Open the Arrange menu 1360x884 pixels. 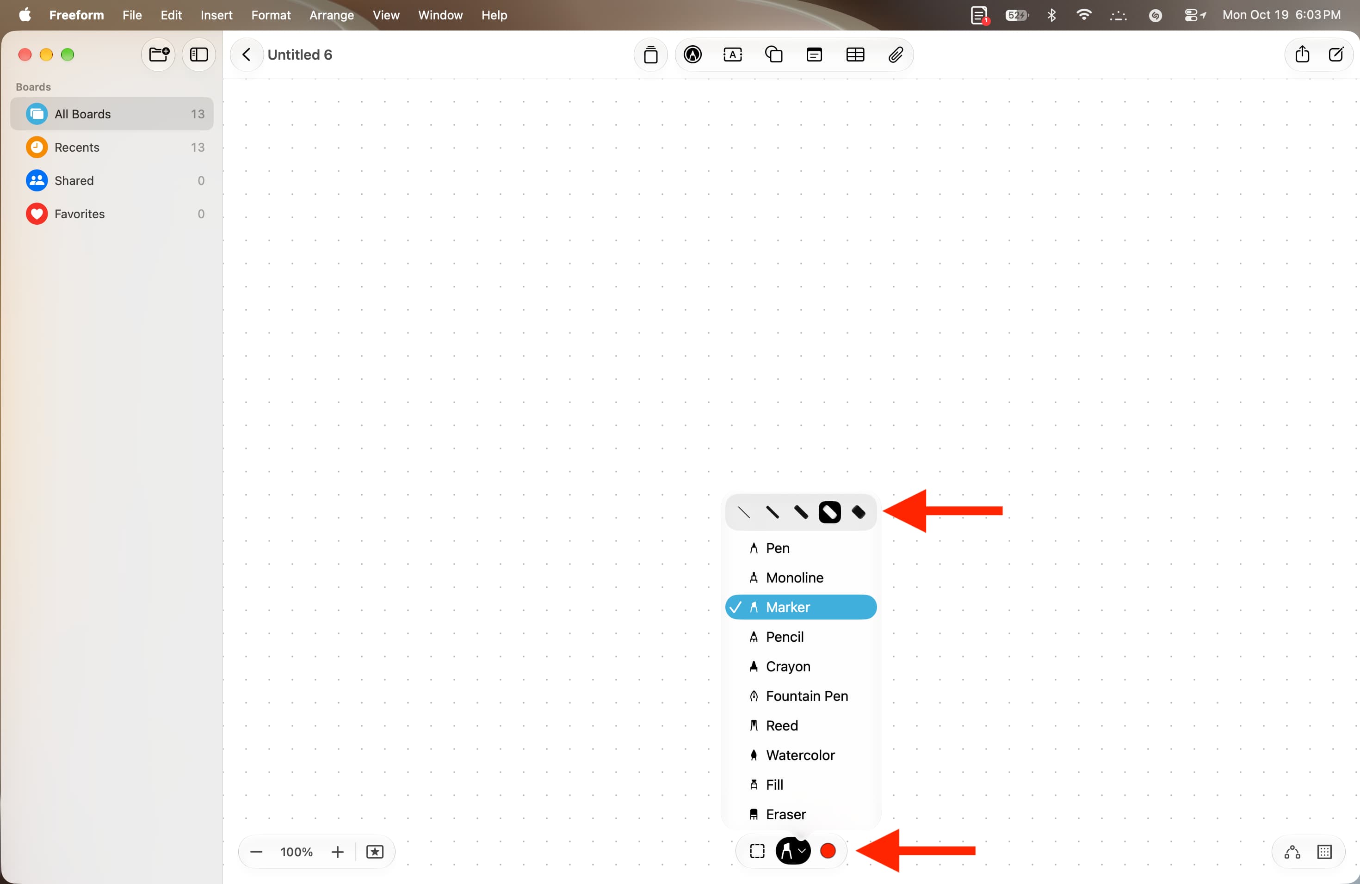tap(331, 15)
